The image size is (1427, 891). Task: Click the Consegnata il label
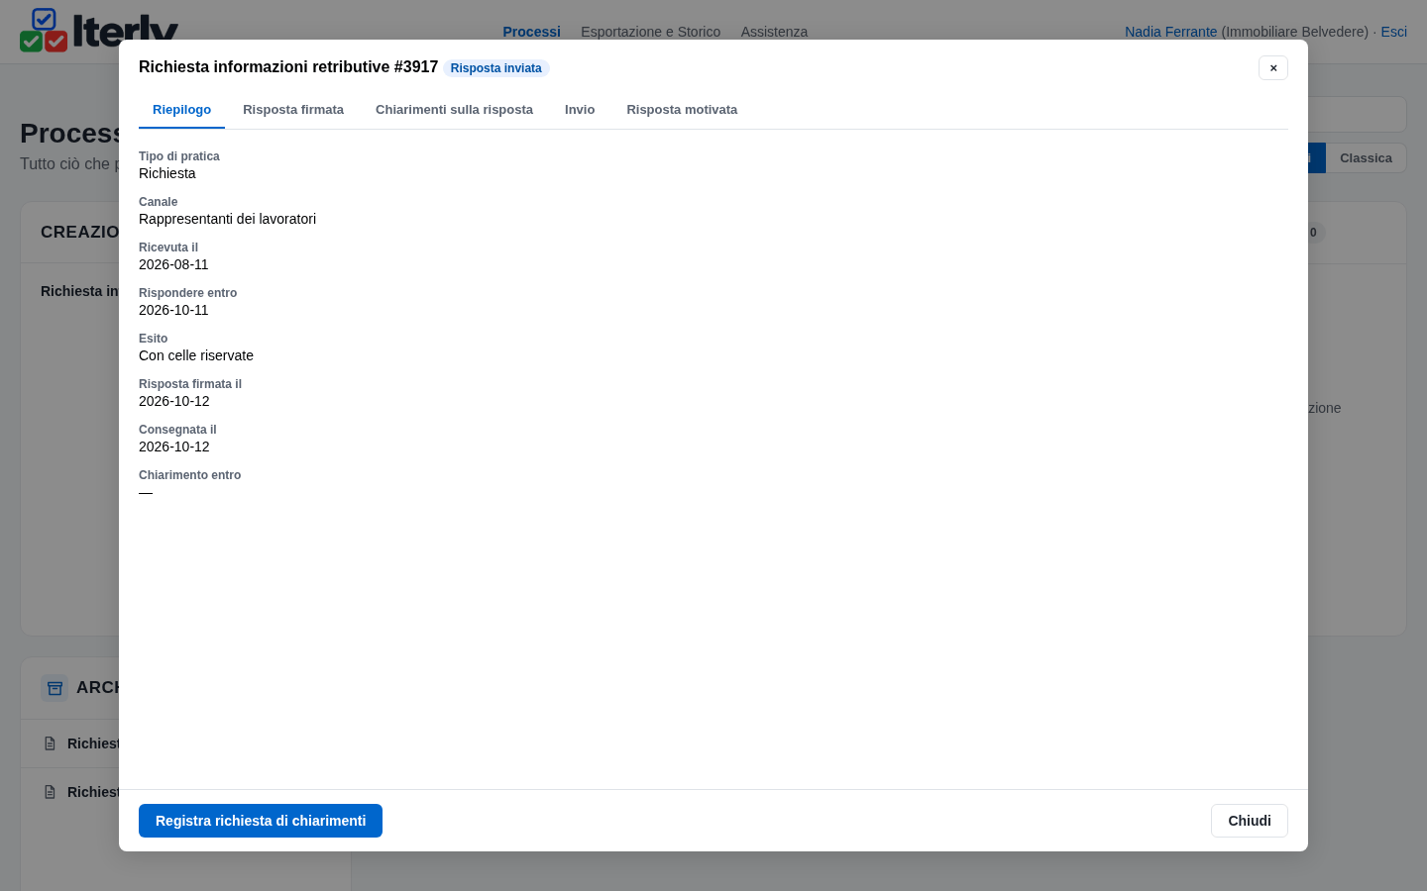point(177,430)
